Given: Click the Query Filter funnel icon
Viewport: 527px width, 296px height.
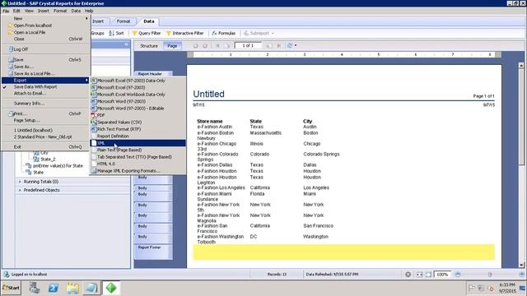Looking at the screenshot, I should pyautogui.click(x=134, y=33).
